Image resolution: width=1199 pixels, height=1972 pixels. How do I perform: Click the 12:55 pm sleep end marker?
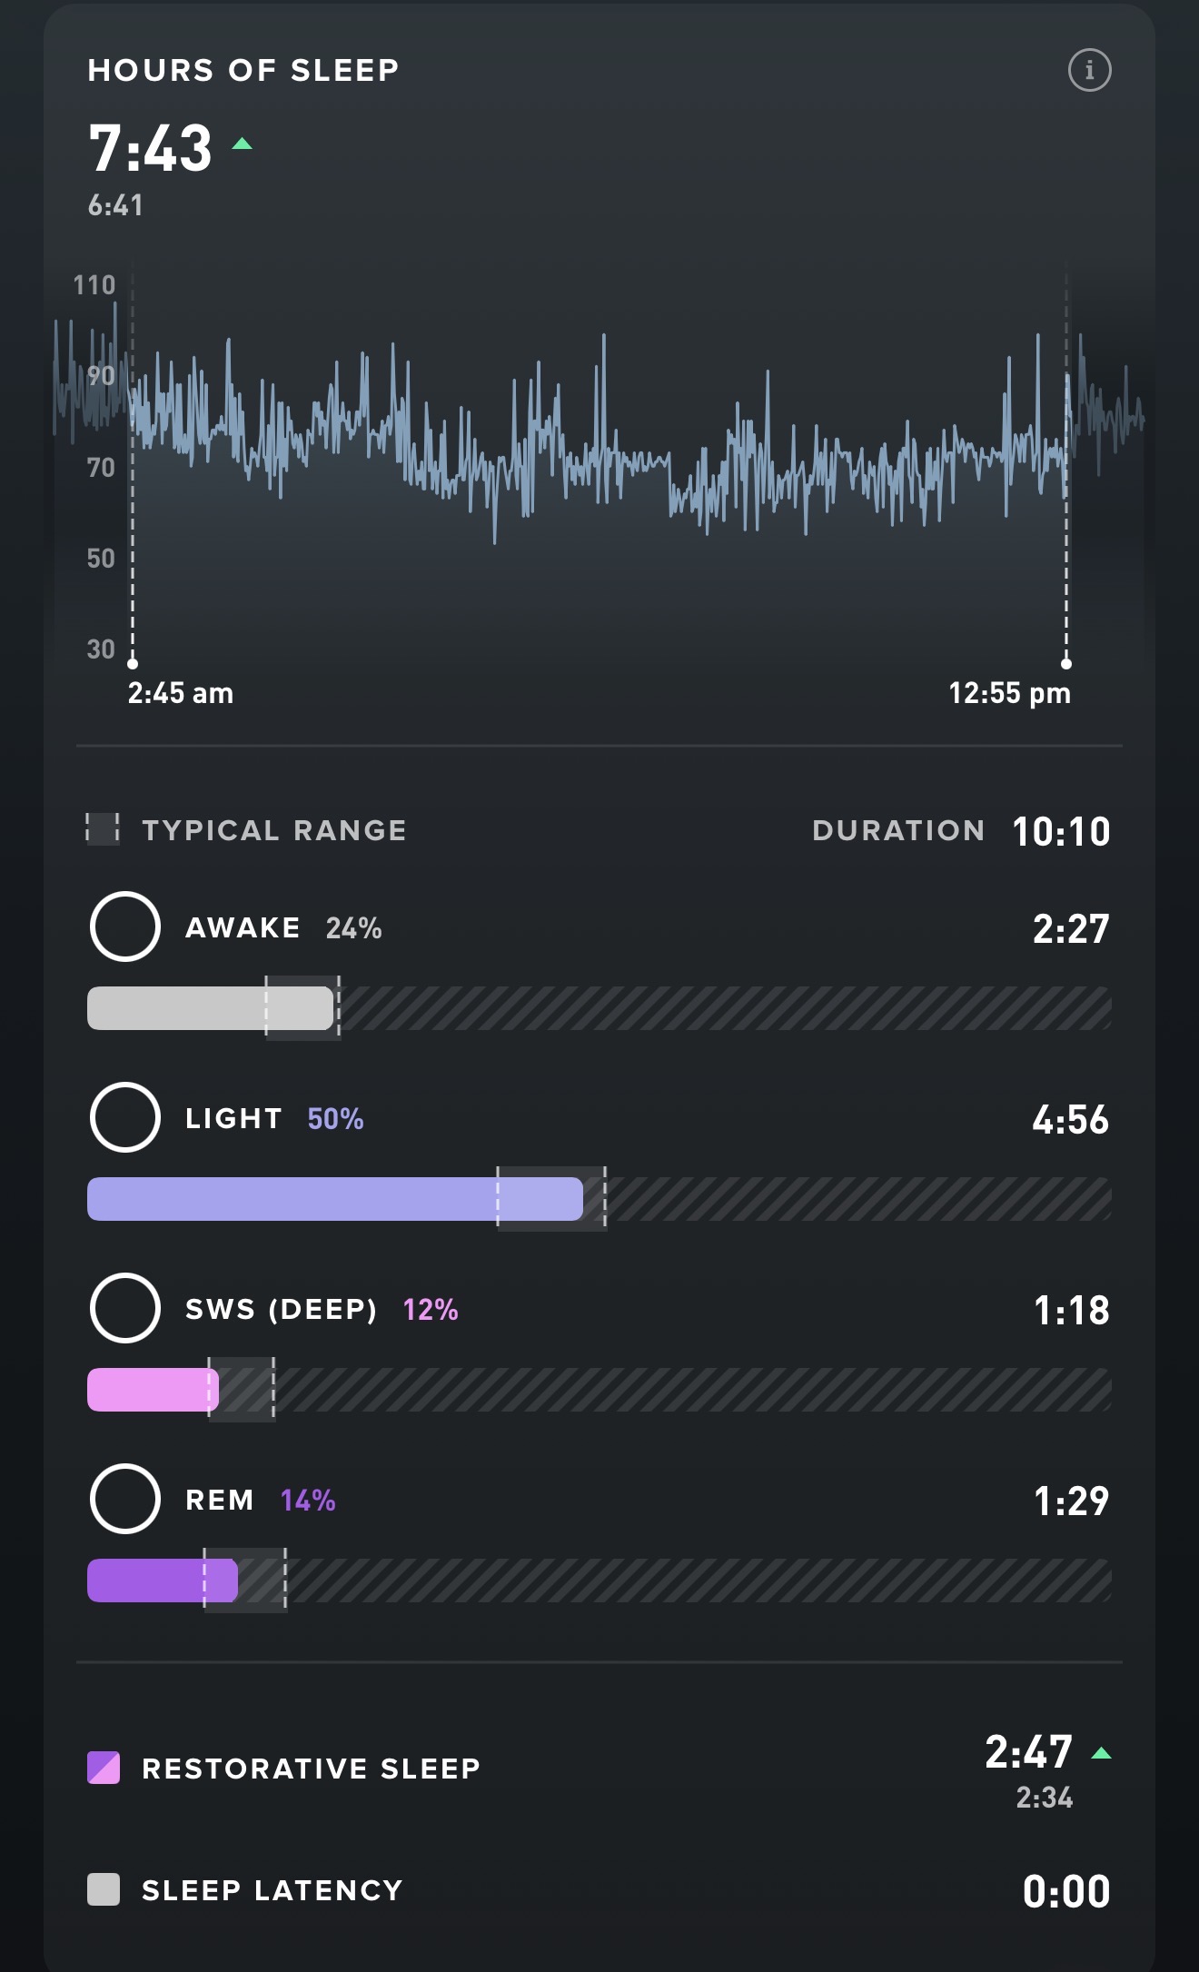click(x=1066, y=663)
